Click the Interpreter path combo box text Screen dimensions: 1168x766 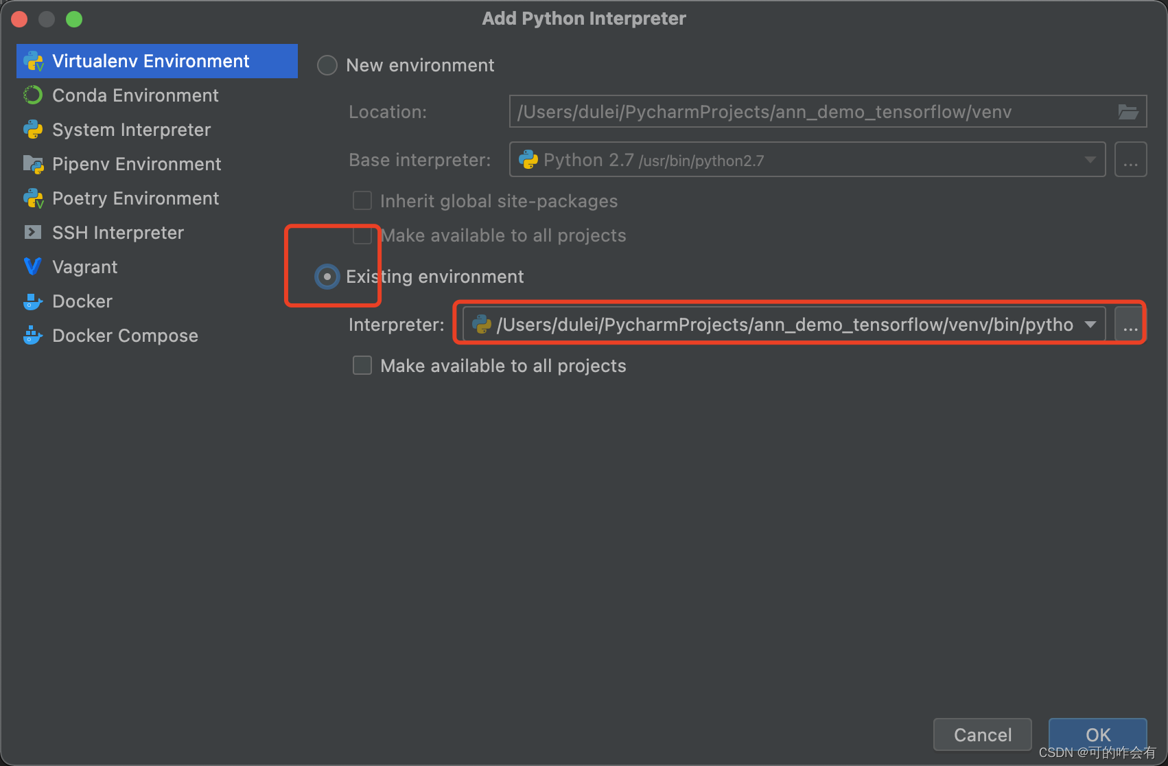click(784, 325)
